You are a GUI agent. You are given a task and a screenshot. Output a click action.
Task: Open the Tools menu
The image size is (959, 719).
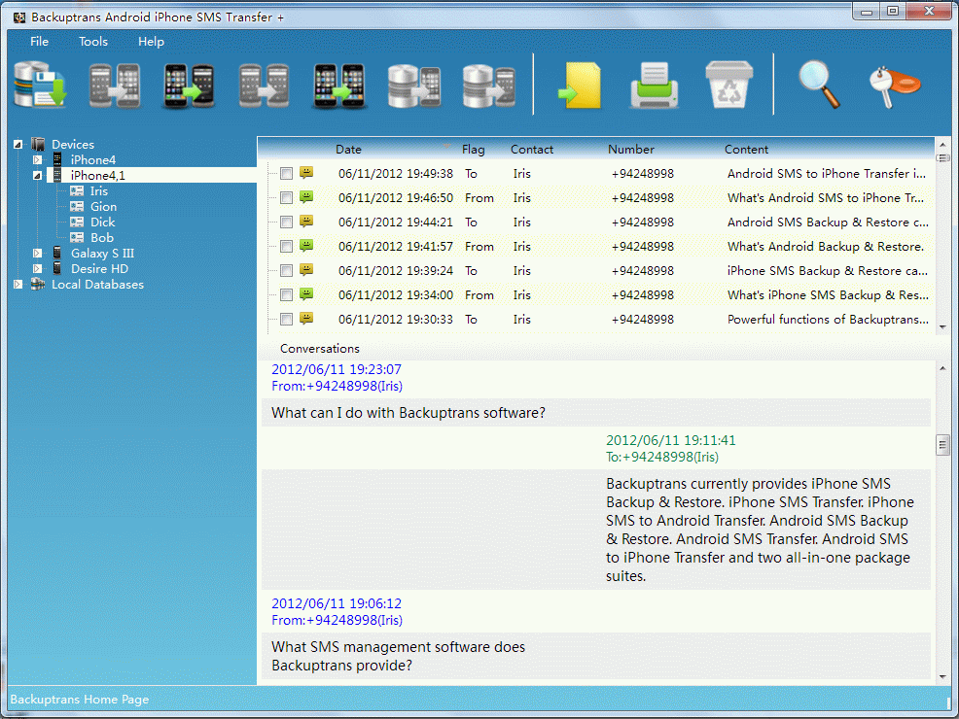point(93,42)
